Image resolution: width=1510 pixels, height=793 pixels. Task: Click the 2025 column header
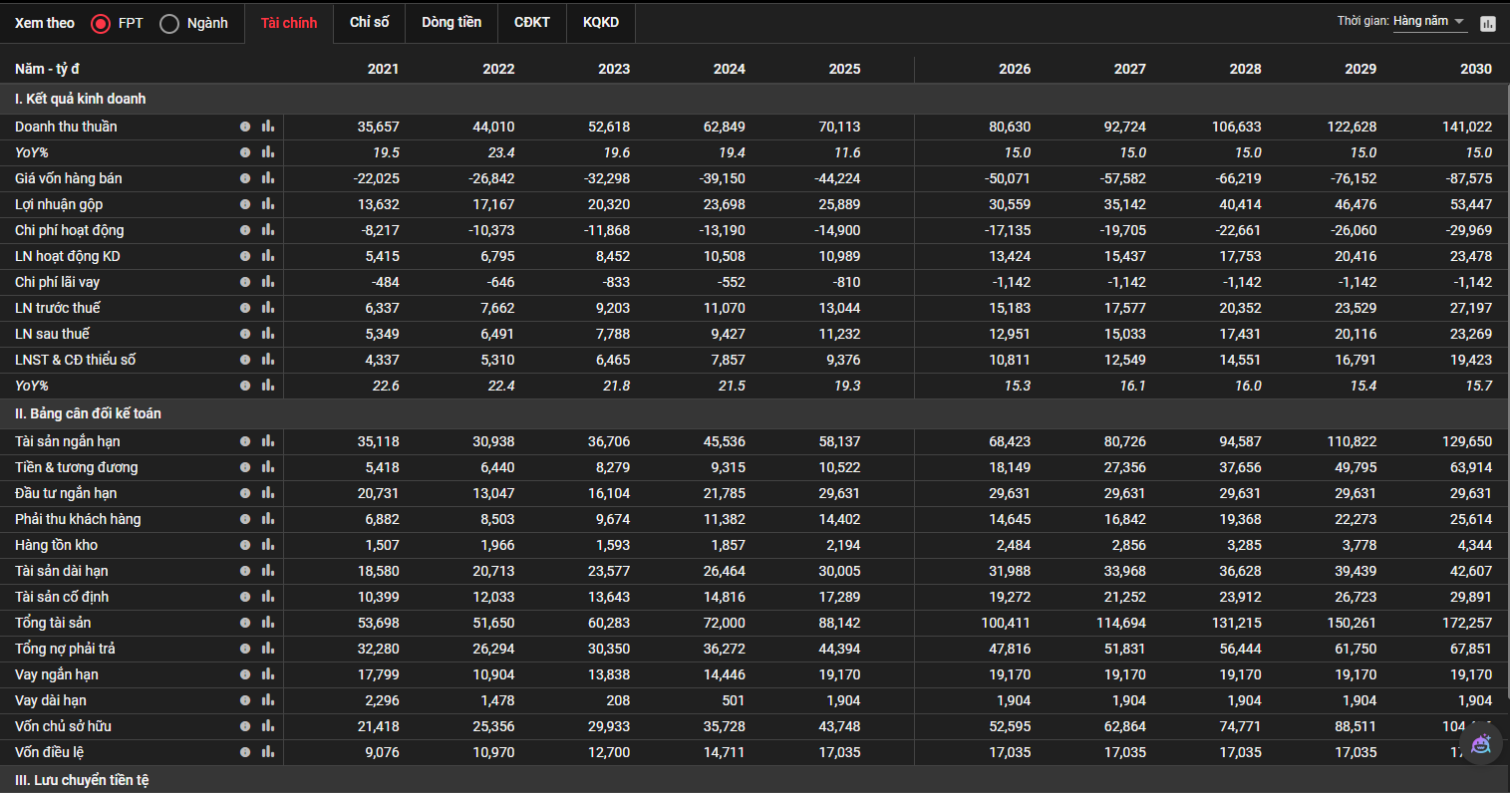point(844,69)
